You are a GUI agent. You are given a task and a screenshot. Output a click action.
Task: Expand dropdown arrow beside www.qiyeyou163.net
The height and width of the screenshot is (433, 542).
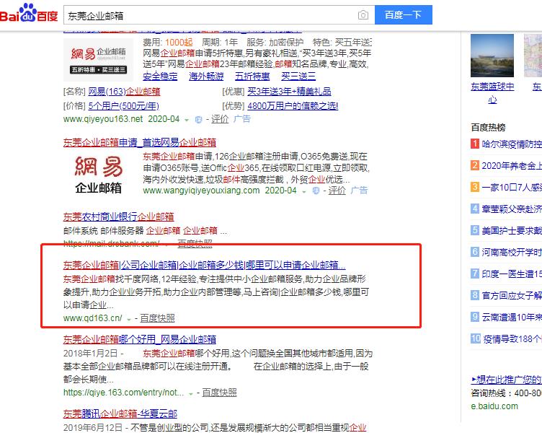187,120
